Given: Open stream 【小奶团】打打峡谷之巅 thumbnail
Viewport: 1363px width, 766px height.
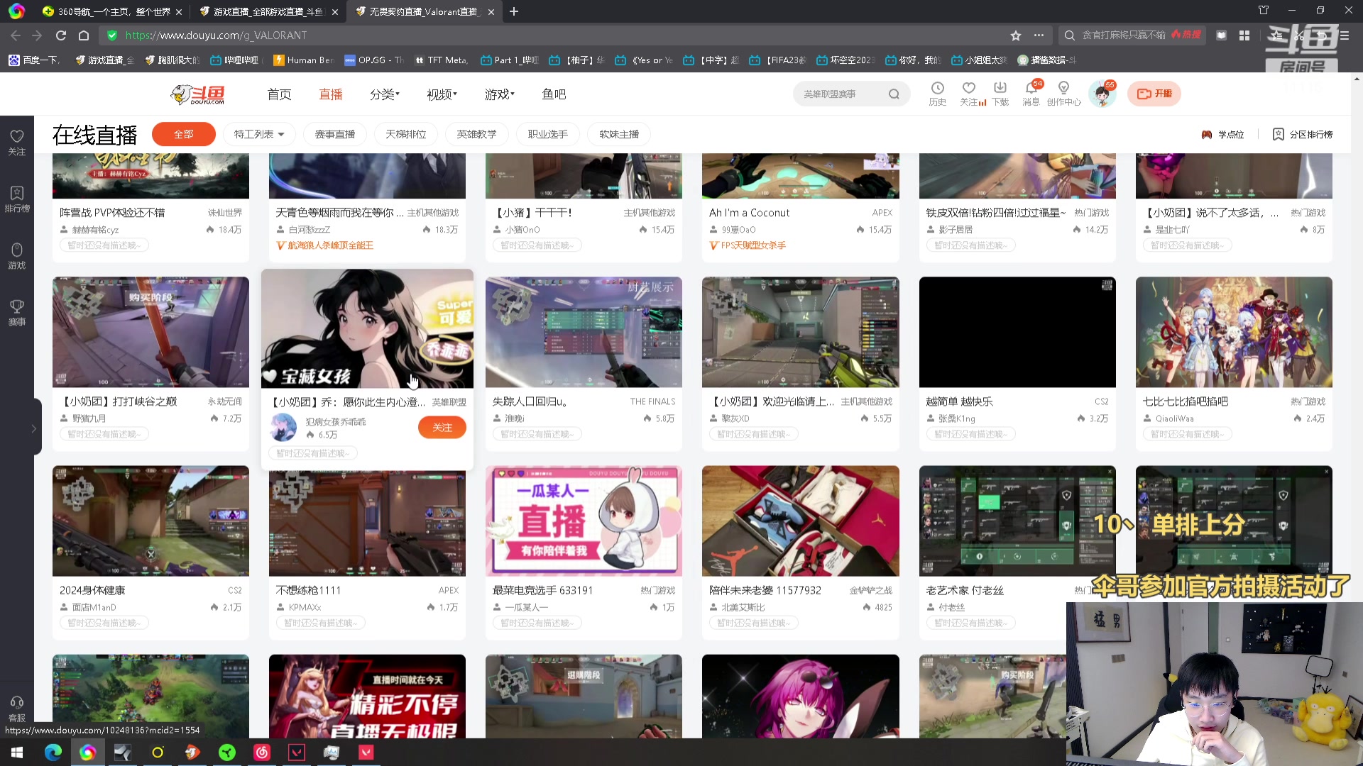Looking at the screenshot, I should point(150,332).
